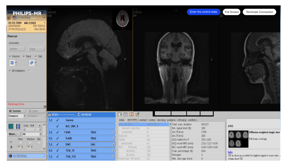287x167 pixels.
Task: Click the patient table figure icon
Action: click(11, 156)
